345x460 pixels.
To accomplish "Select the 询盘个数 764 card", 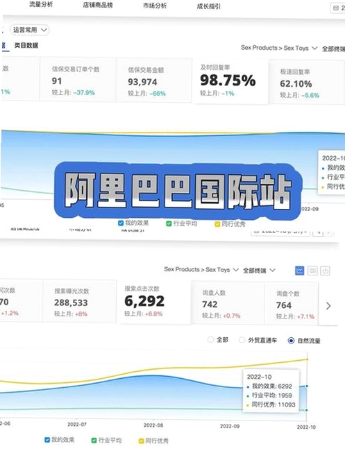I will coord(292,304).
